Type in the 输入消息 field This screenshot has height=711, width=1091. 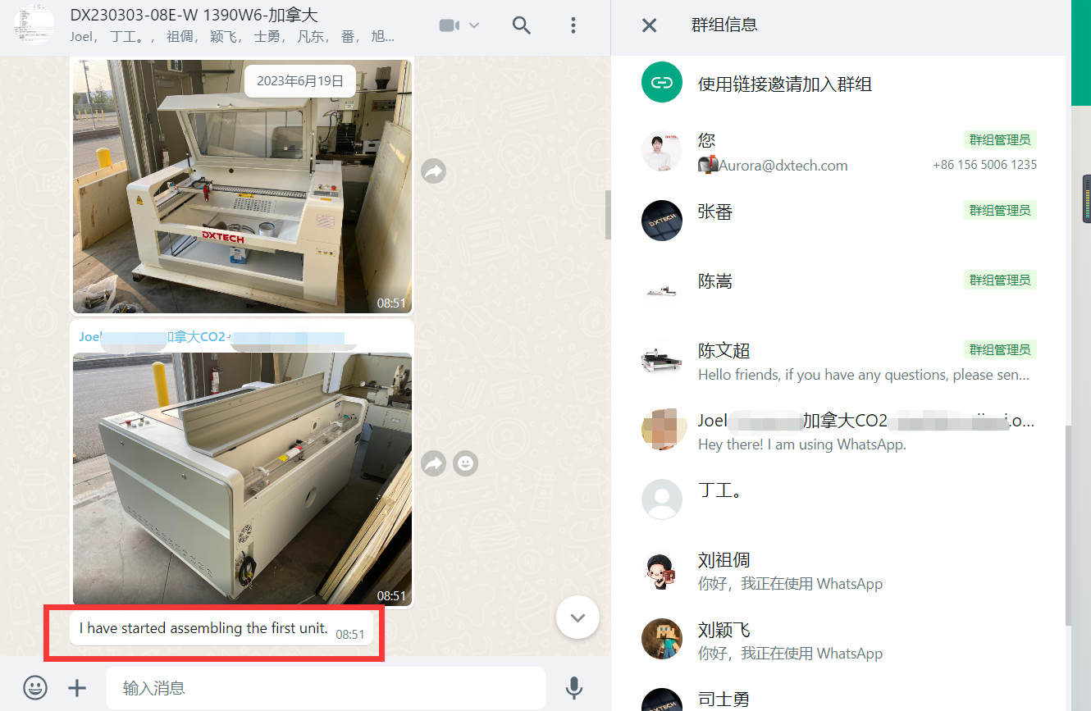(325, 687)
